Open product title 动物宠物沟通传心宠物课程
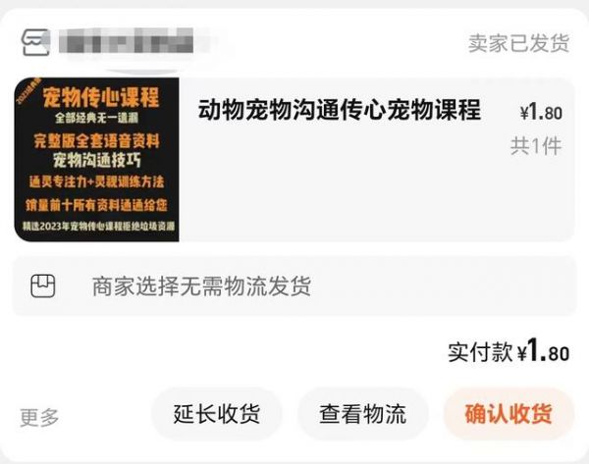The height and width of the screenshot is (464, 589). coord(340,110)
